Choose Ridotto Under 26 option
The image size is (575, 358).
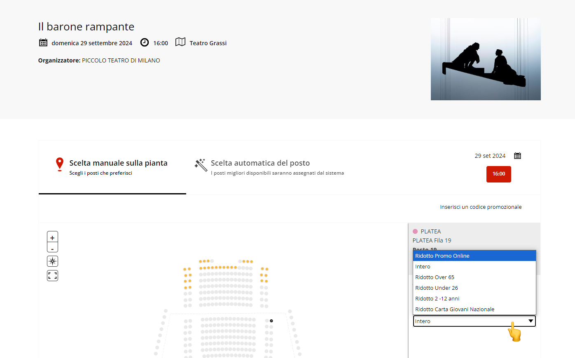(x=474, y=288)
